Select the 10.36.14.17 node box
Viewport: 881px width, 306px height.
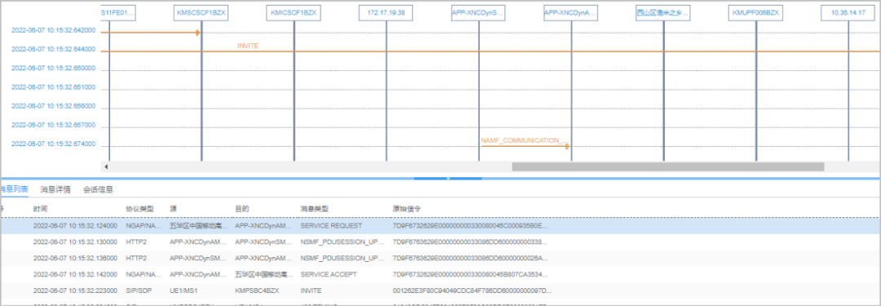point(848,13)
